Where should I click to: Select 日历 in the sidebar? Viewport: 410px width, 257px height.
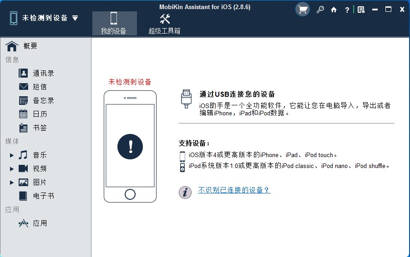pyautogui.click(x=40, y=114)
